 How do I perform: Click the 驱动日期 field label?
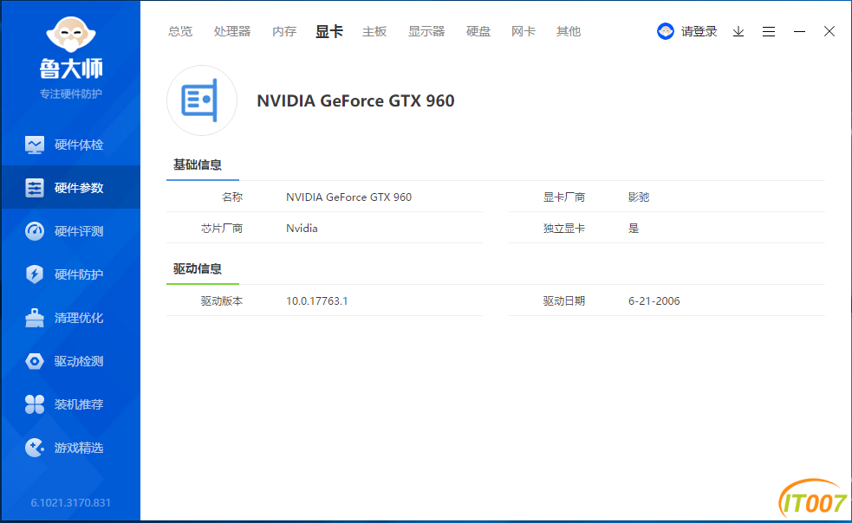point(564,300)
